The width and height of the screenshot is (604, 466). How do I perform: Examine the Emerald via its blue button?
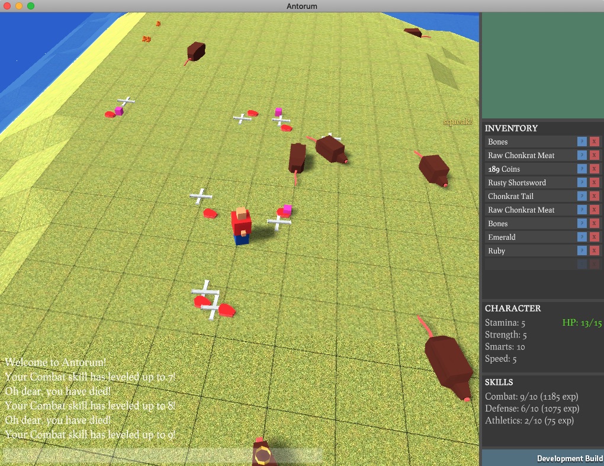pos(582,237)
